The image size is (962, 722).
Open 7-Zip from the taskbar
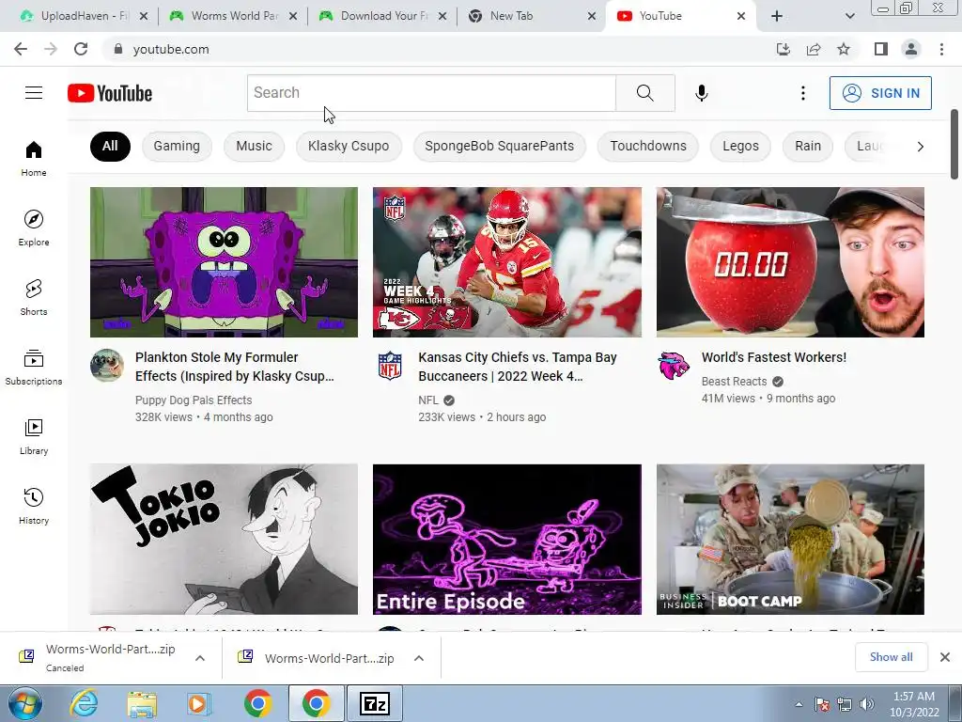pos(375,703)
